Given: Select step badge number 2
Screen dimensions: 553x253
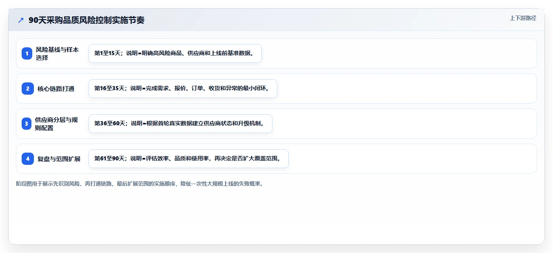Looking at the screenshot, I should [27, 89].
